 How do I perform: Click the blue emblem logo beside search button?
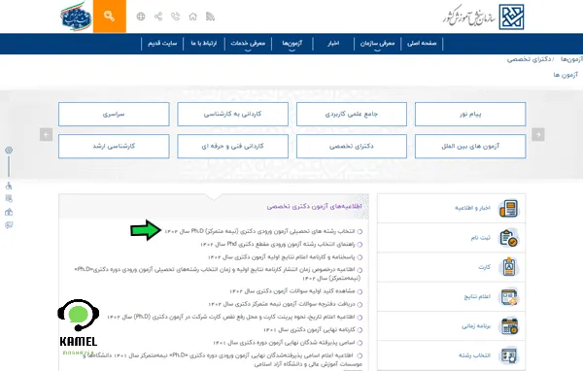tap(76, 17)
